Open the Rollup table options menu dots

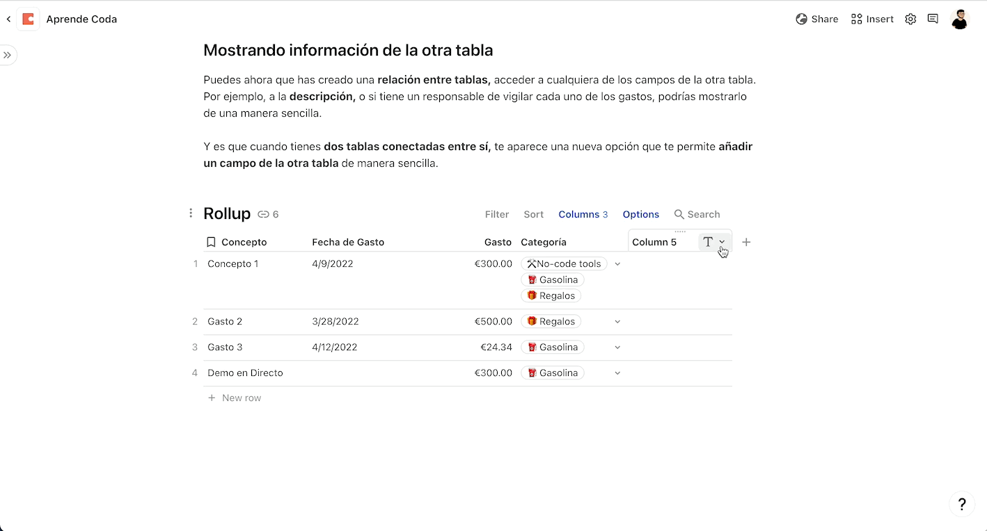(191, 213)
